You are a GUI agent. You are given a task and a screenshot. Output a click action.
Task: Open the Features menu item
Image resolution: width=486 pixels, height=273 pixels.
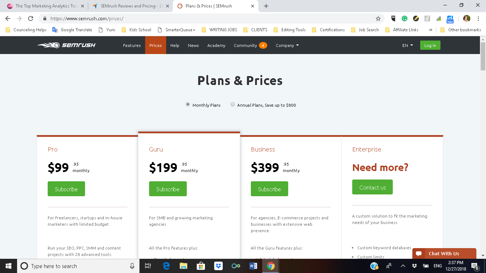point(132,45)
